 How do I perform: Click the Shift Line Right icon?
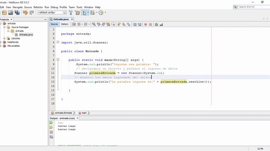click(140, 24)
